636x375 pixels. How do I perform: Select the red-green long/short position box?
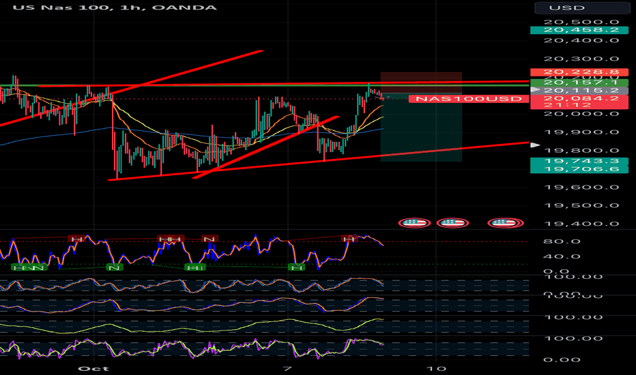421,117
